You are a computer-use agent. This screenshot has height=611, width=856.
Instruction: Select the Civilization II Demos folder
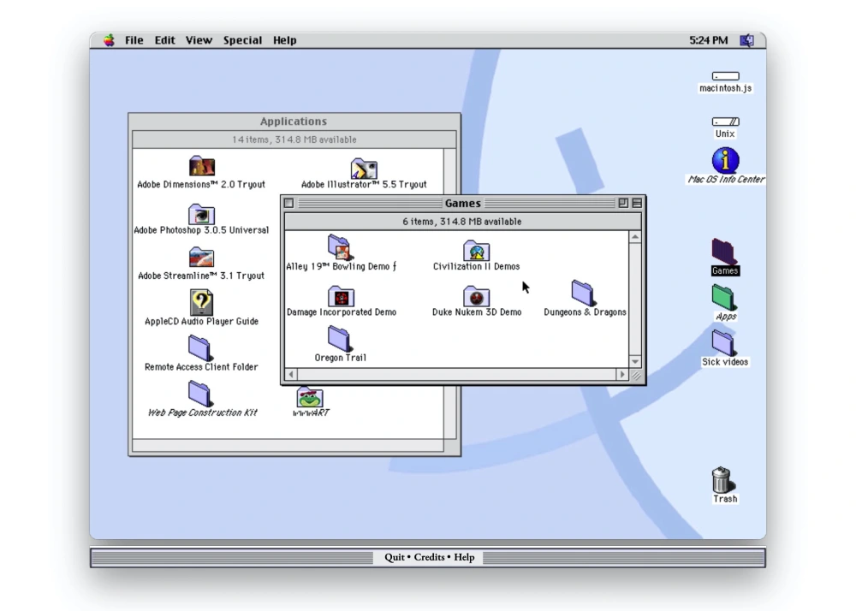(477, 251)
